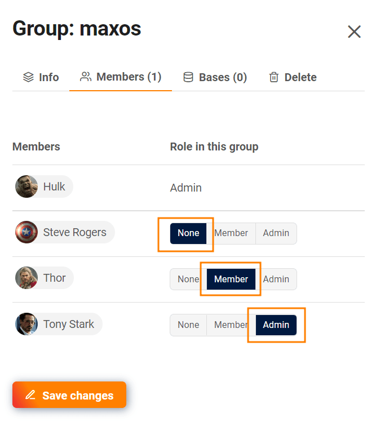The height and width of the screenshot is (435, 389).
Task: Close the group dialog with X
Action: [x=354, y=32]
